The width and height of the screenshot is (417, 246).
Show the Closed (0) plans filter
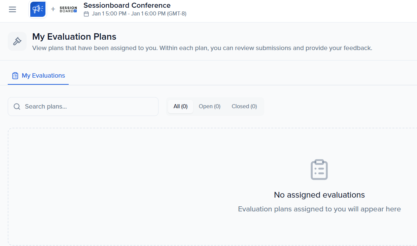(x=244, y=107)
